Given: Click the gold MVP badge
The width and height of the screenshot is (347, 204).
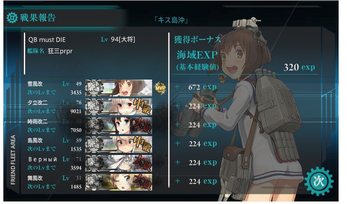Looking at the screenshot, I should click(160, 88).
